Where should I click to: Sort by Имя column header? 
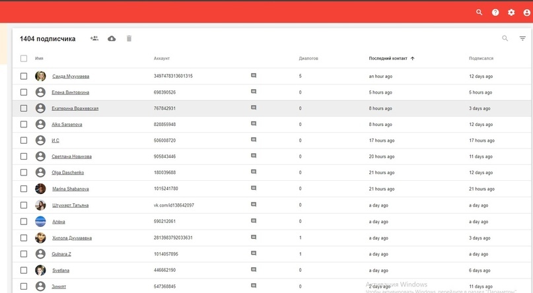(x=39, y=59)
